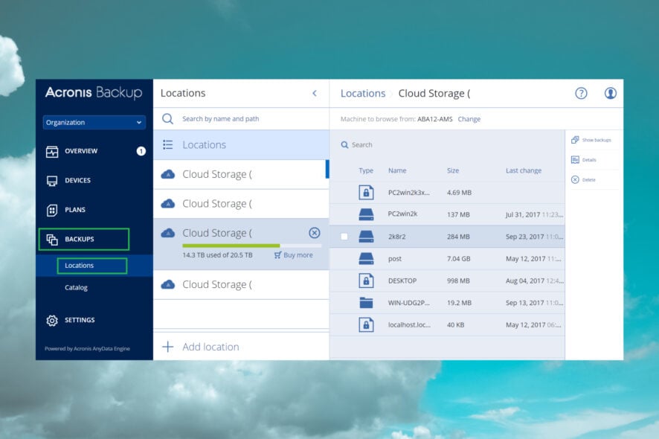Click the Show backups icon
Image resolution: width=659 pixels, height=439 pixels.
tap(575, 140)
